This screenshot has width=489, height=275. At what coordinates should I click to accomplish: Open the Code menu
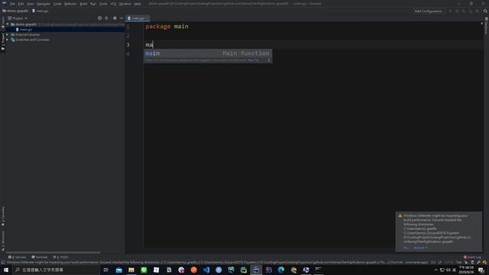57,4
